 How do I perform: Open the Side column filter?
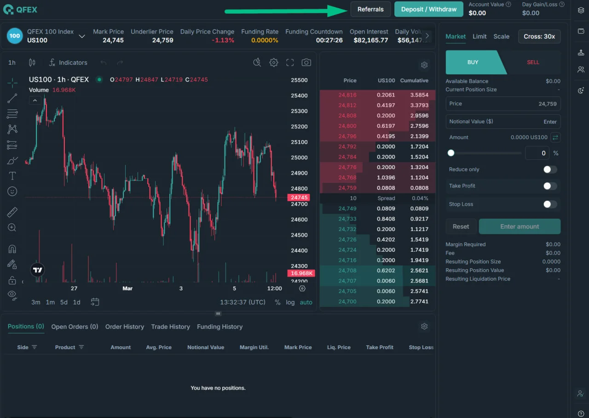(34, 347)
